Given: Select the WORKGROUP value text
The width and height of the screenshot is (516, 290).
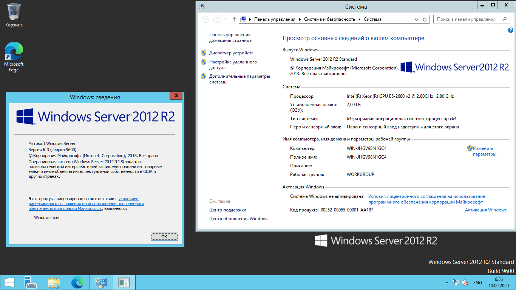Looking at the screenshot, I should click(x=360, y=174).
